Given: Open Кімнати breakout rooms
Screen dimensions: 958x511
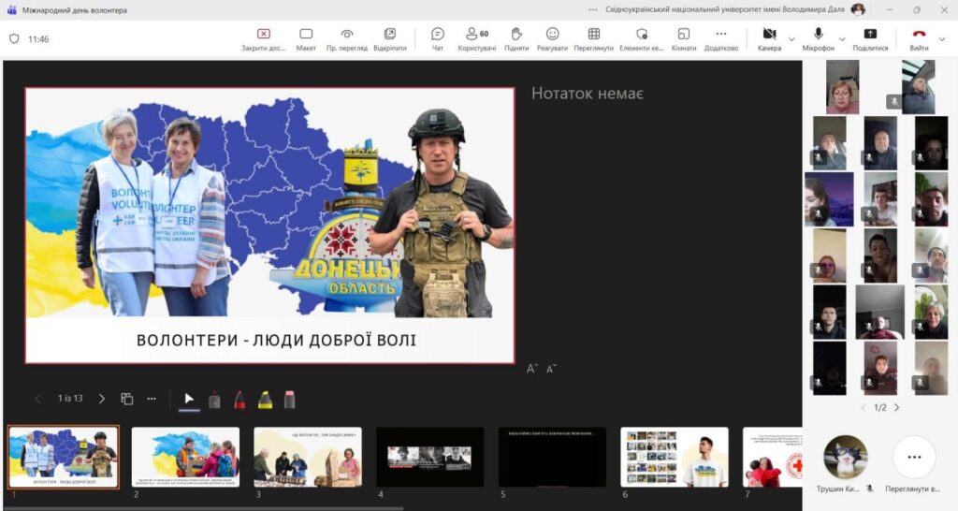Looking at the screenshot, I should coord(684,38).
